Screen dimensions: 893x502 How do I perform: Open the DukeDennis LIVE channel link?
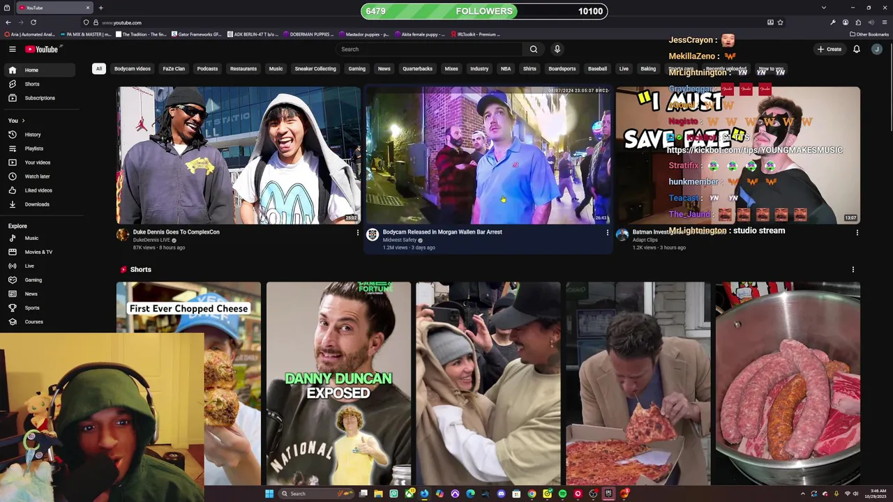(151, 240)
